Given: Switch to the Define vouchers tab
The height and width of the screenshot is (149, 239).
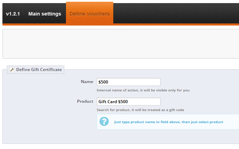Looking at the screenshot, I should (x=89, y=14).
